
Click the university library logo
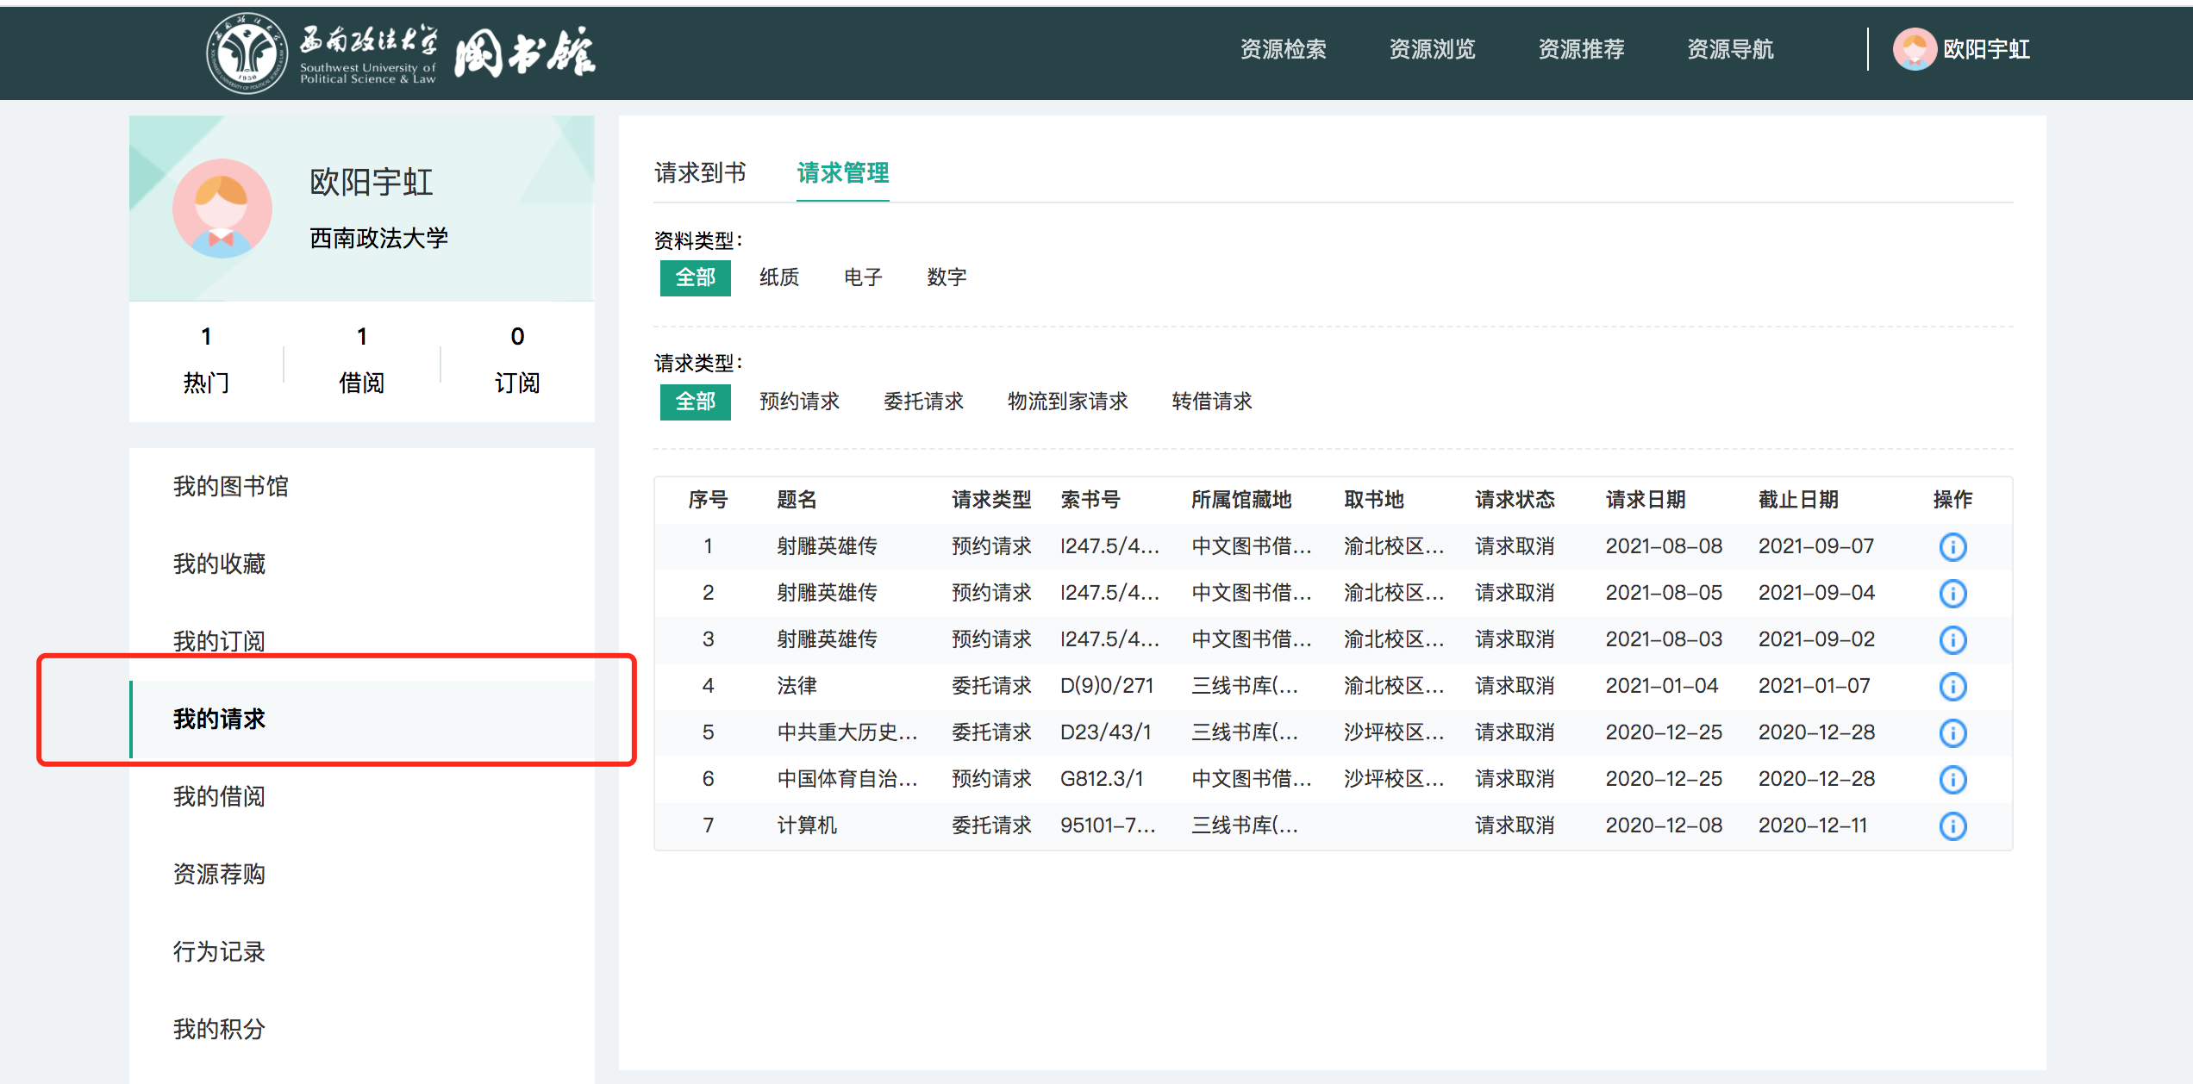tap(402, 53)
